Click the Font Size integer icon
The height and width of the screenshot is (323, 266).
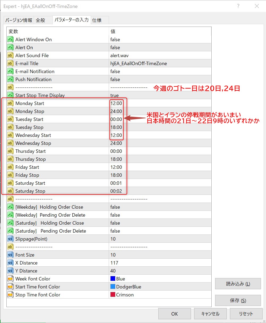(10, 255)
